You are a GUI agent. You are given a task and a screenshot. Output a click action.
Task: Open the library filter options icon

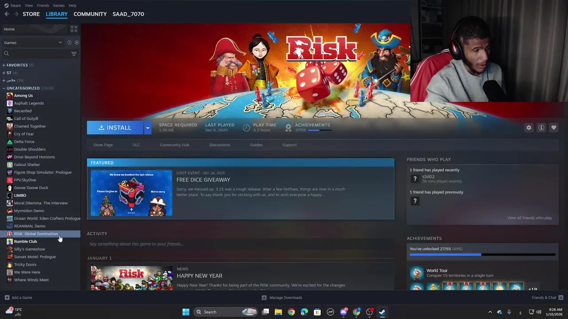tap(74, 54)
